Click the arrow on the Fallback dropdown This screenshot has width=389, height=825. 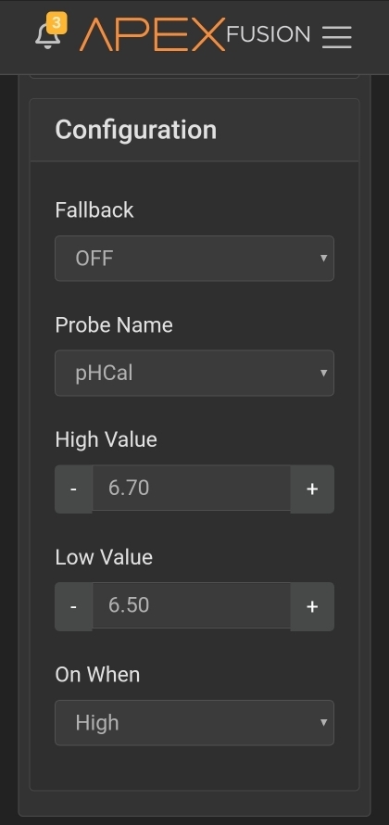coord(324,259)
